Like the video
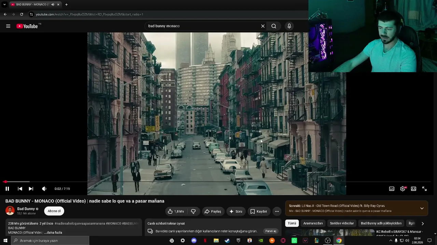The image size is (437, 245). (176, 211)
